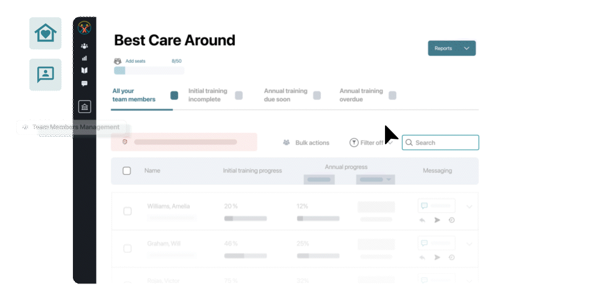Click in the Search field

pos(444,142)
